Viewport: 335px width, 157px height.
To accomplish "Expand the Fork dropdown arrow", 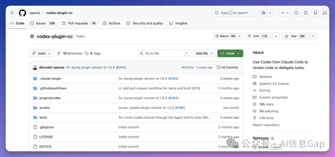I will pos(276,36).
